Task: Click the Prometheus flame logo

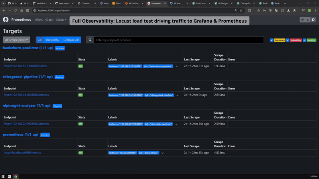Action: (6, 19)
